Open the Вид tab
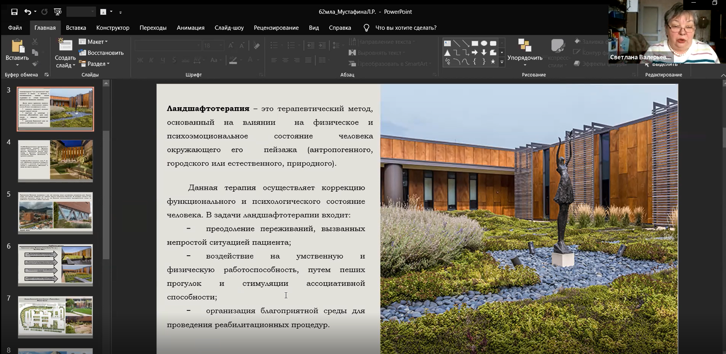726x354 pixels. click(x=314, y=28)
